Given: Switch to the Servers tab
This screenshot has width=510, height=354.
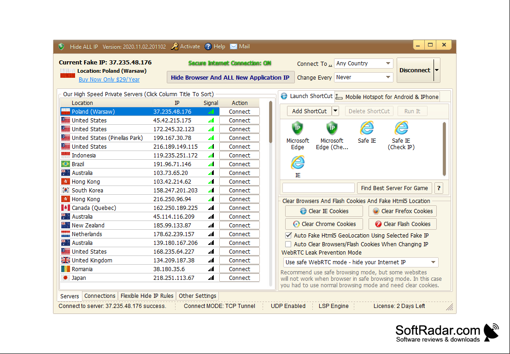Looking at the screenshot, I should (70, 296).
